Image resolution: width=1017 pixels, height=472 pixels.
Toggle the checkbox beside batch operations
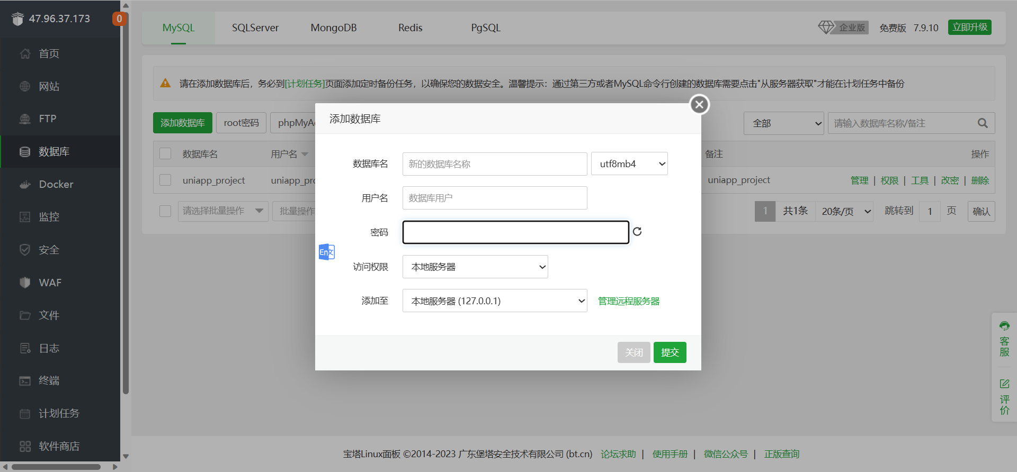165,211
